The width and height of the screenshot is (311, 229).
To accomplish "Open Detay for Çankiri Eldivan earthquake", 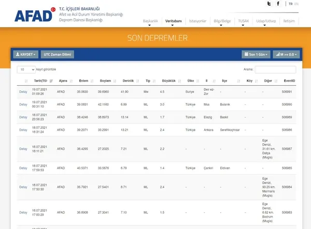I will (x=23, y=168).
